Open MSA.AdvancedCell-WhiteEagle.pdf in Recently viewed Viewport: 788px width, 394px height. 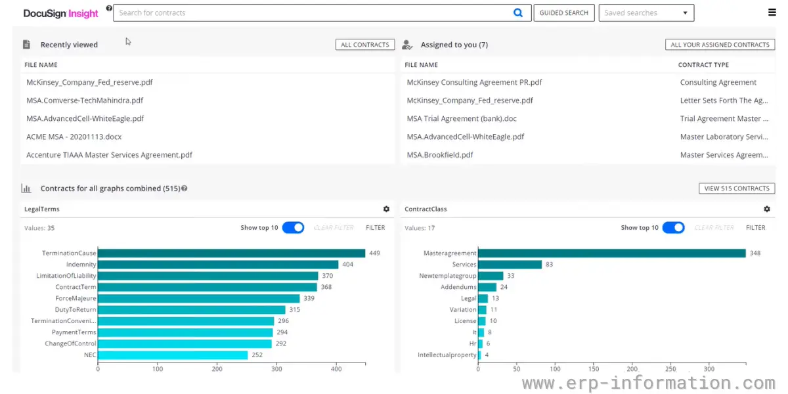pyautogui.click(x=85, y=119)
